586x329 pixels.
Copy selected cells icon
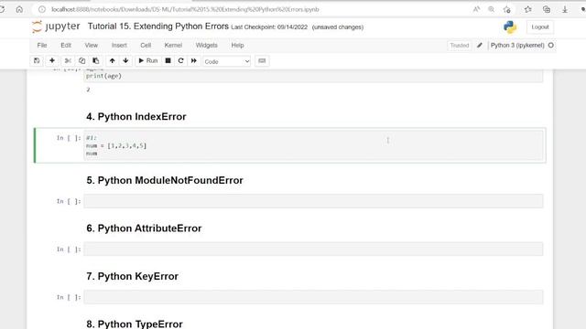pos(81,61)
